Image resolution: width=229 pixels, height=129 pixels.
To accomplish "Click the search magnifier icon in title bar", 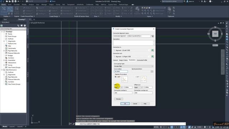I will pos(185,1).
